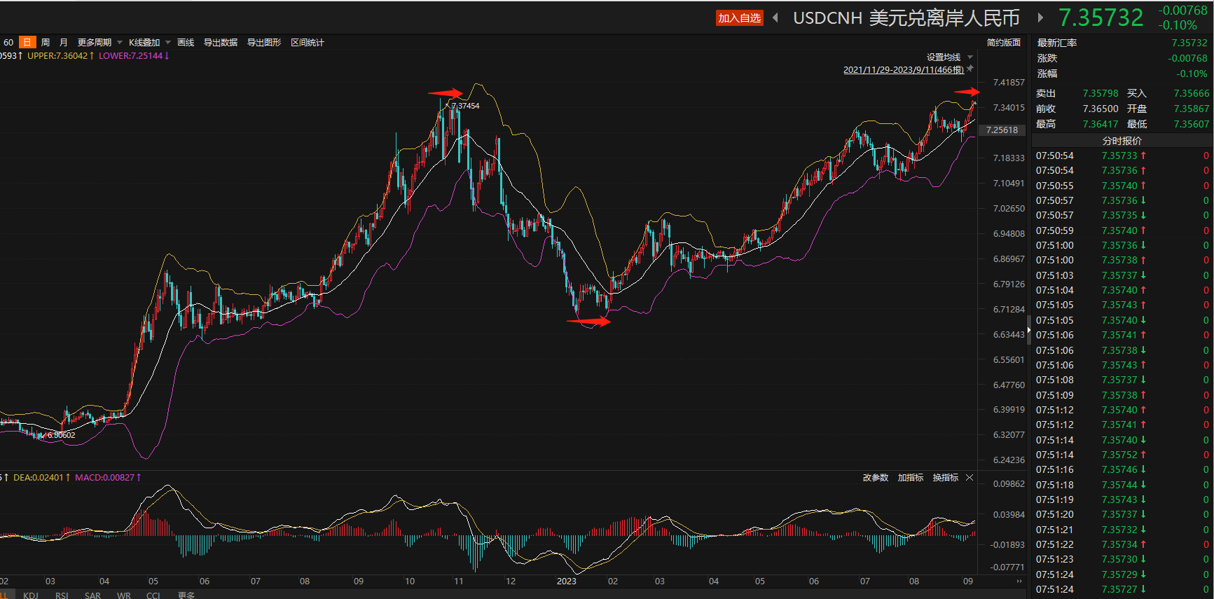Viewport: 1214px width, 599px height.
Task: Close the MACD indicator panel
Action: click(x=970, y=478)
